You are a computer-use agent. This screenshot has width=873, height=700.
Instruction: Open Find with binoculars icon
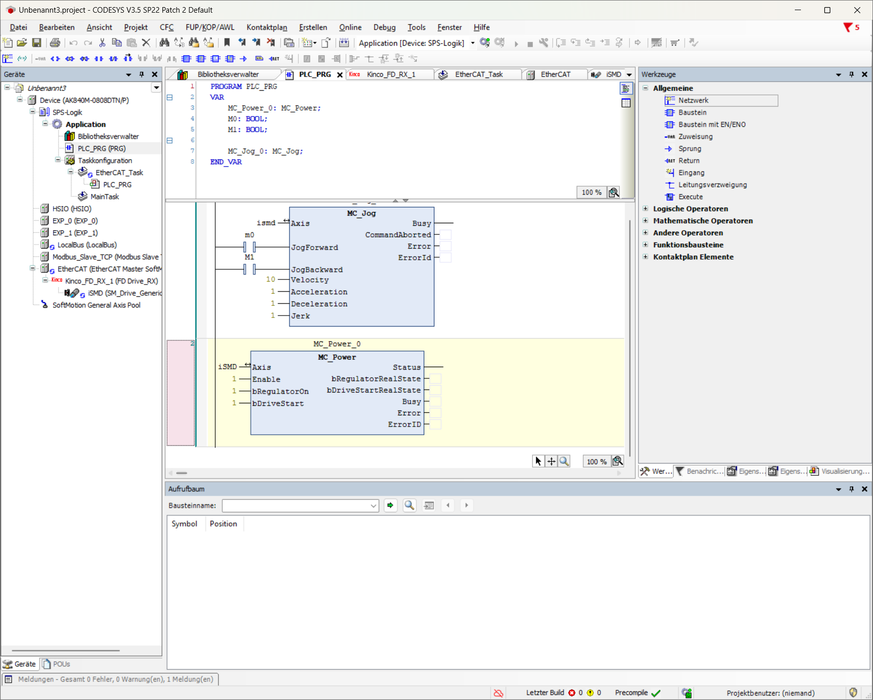coord(164,43)
